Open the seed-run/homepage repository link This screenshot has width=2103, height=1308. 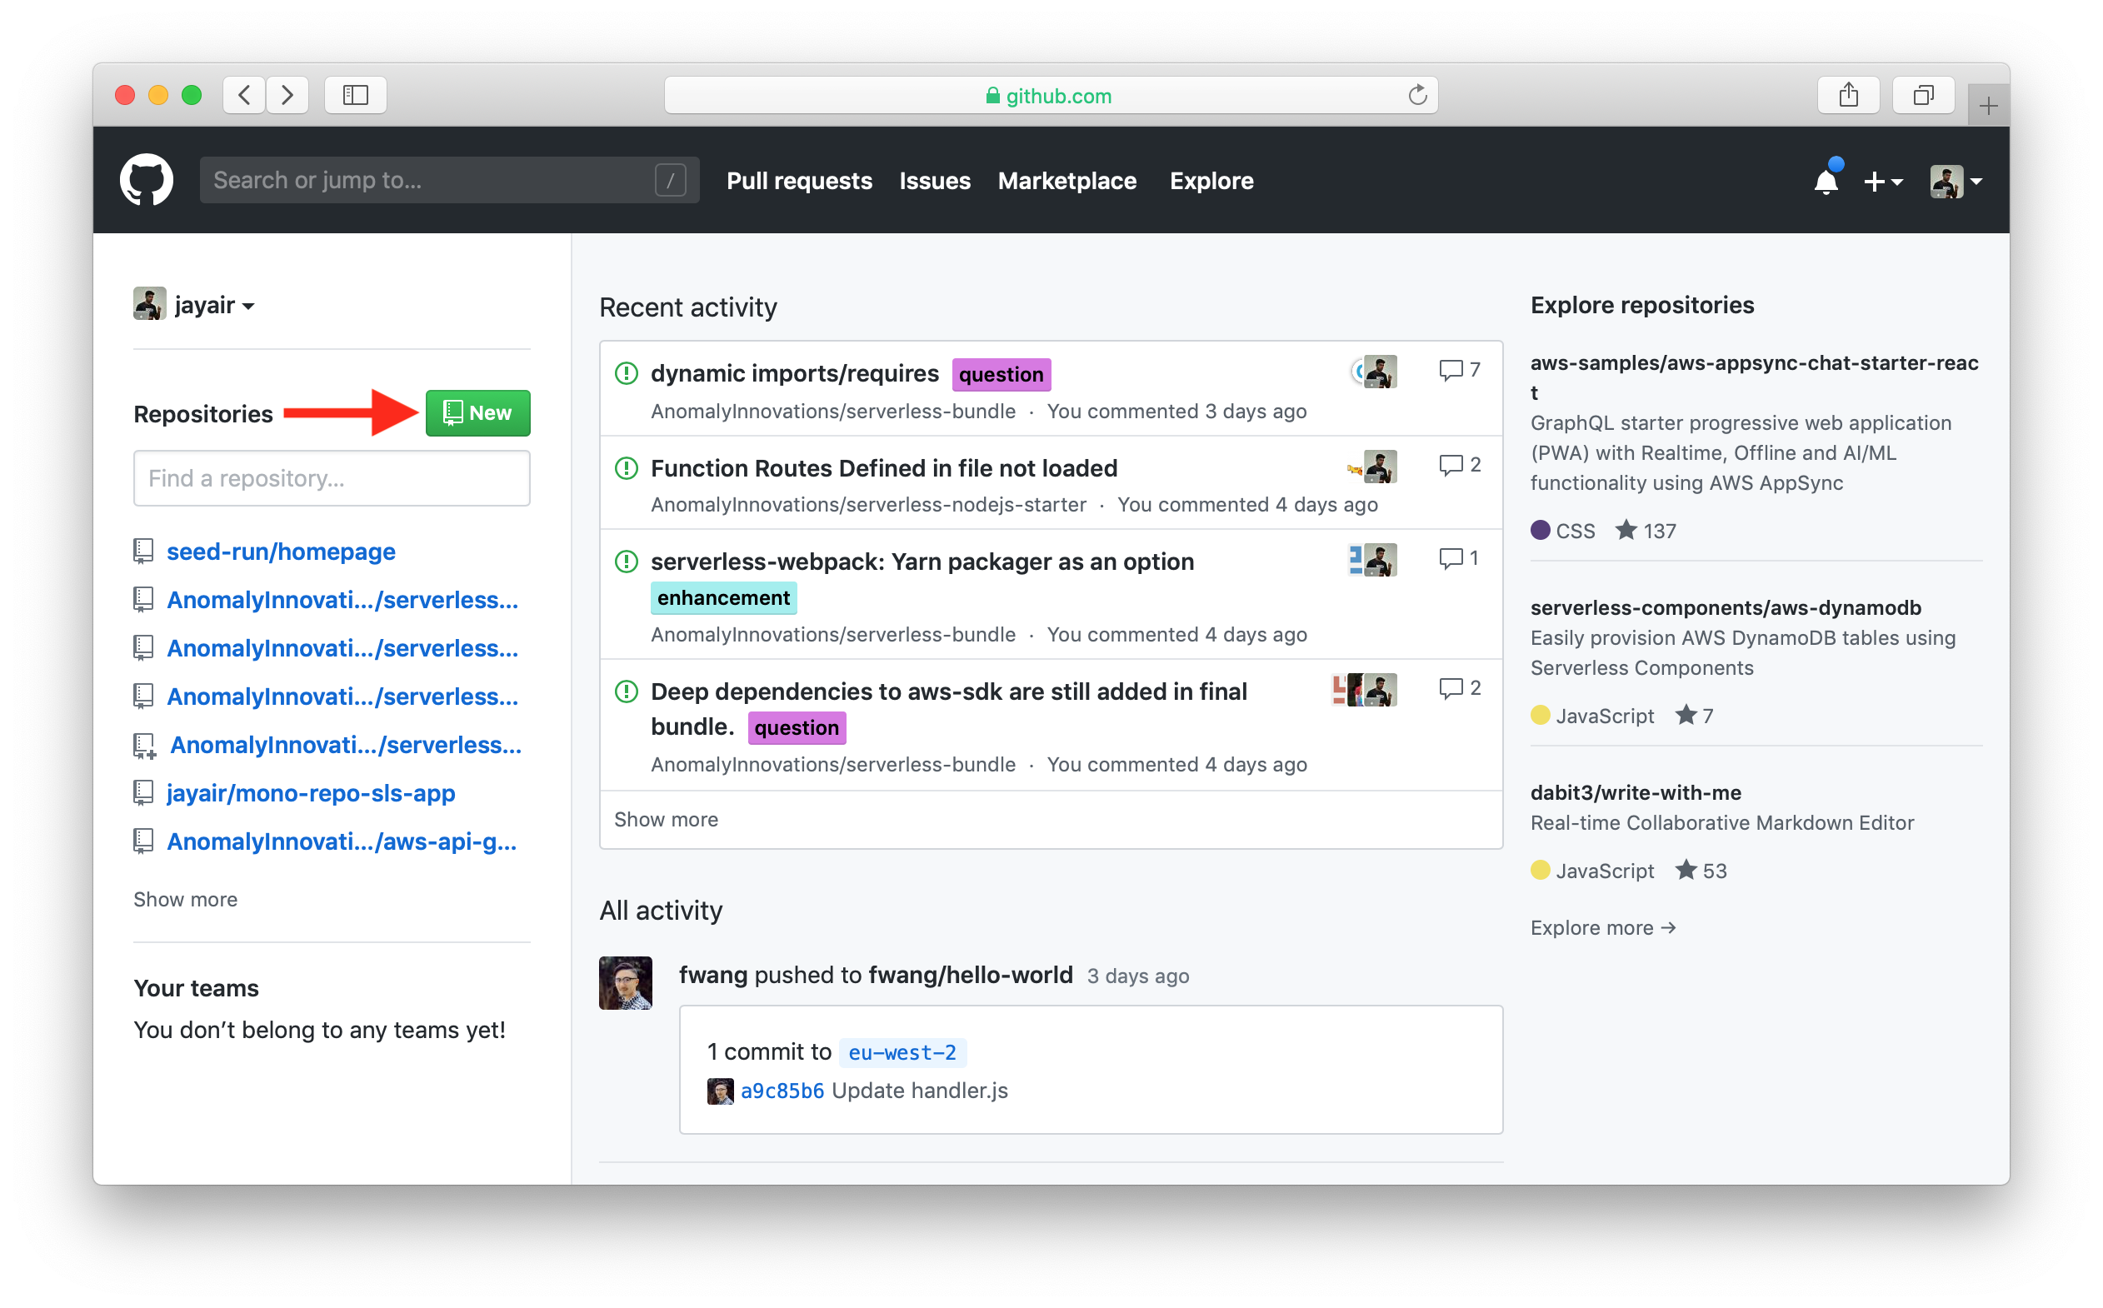click(x=280, y=551)
